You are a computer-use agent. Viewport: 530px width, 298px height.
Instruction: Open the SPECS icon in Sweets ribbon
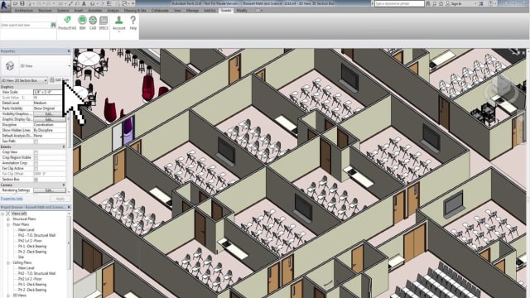point(104,23)
